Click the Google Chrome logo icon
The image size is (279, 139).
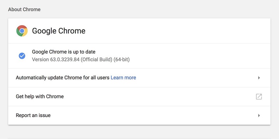(x=22, y=31)
